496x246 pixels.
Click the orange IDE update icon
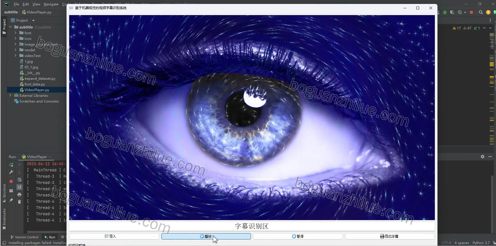[488, 12]
